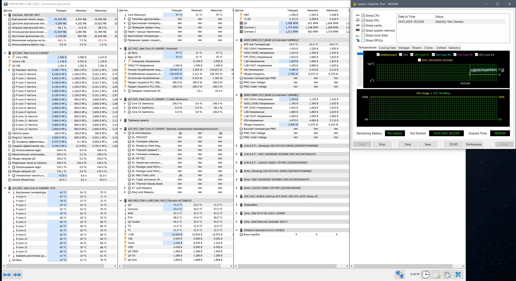Start logging with sheet-plus icon
516x281 pixels.
coord(437,274)
